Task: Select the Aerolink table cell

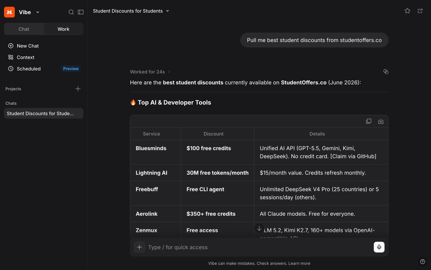Action: tap(156, 214)
